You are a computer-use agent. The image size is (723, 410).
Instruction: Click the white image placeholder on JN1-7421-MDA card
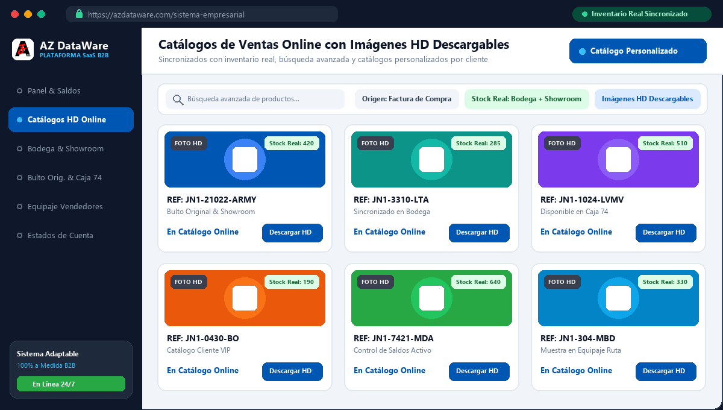432,298
